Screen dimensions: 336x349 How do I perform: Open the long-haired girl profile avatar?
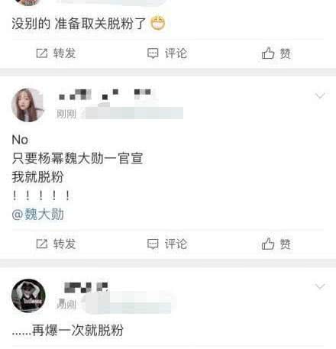pyautogui.click(x=28, y=105)
